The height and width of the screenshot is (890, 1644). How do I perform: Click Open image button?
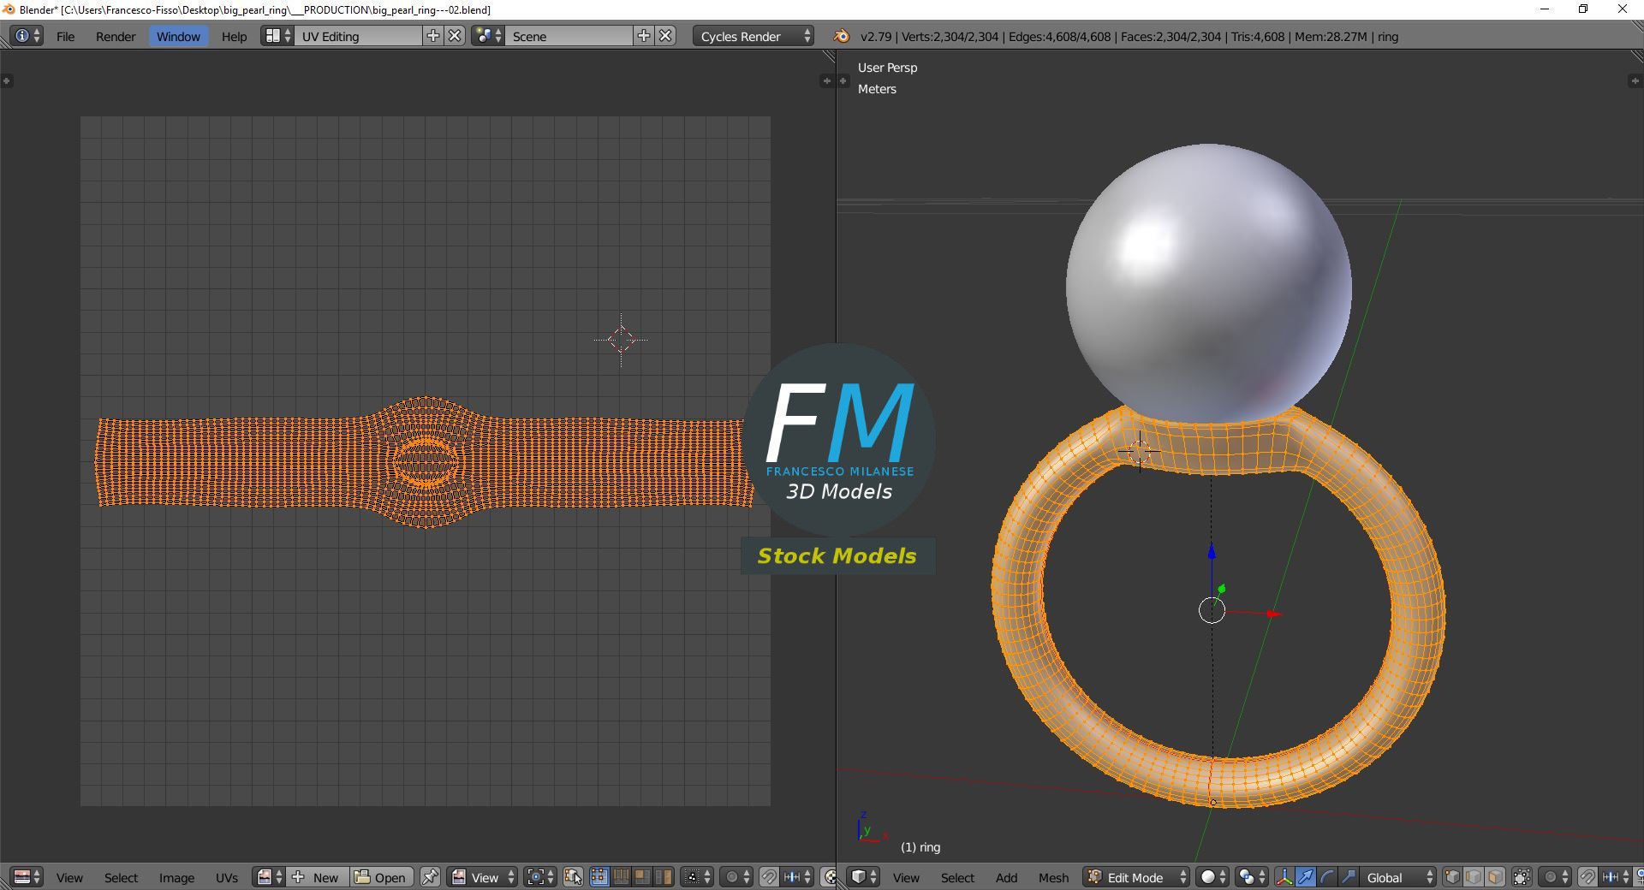tap(382, 877)
